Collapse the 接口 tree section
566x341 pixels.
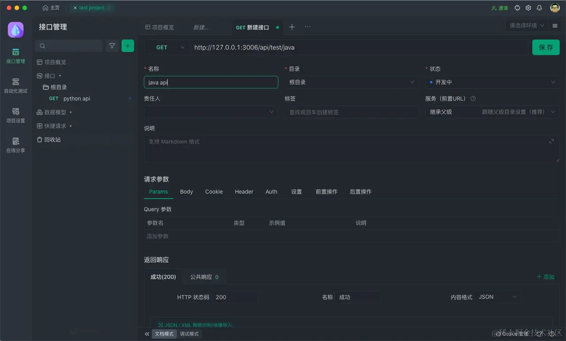coord(60,76)
